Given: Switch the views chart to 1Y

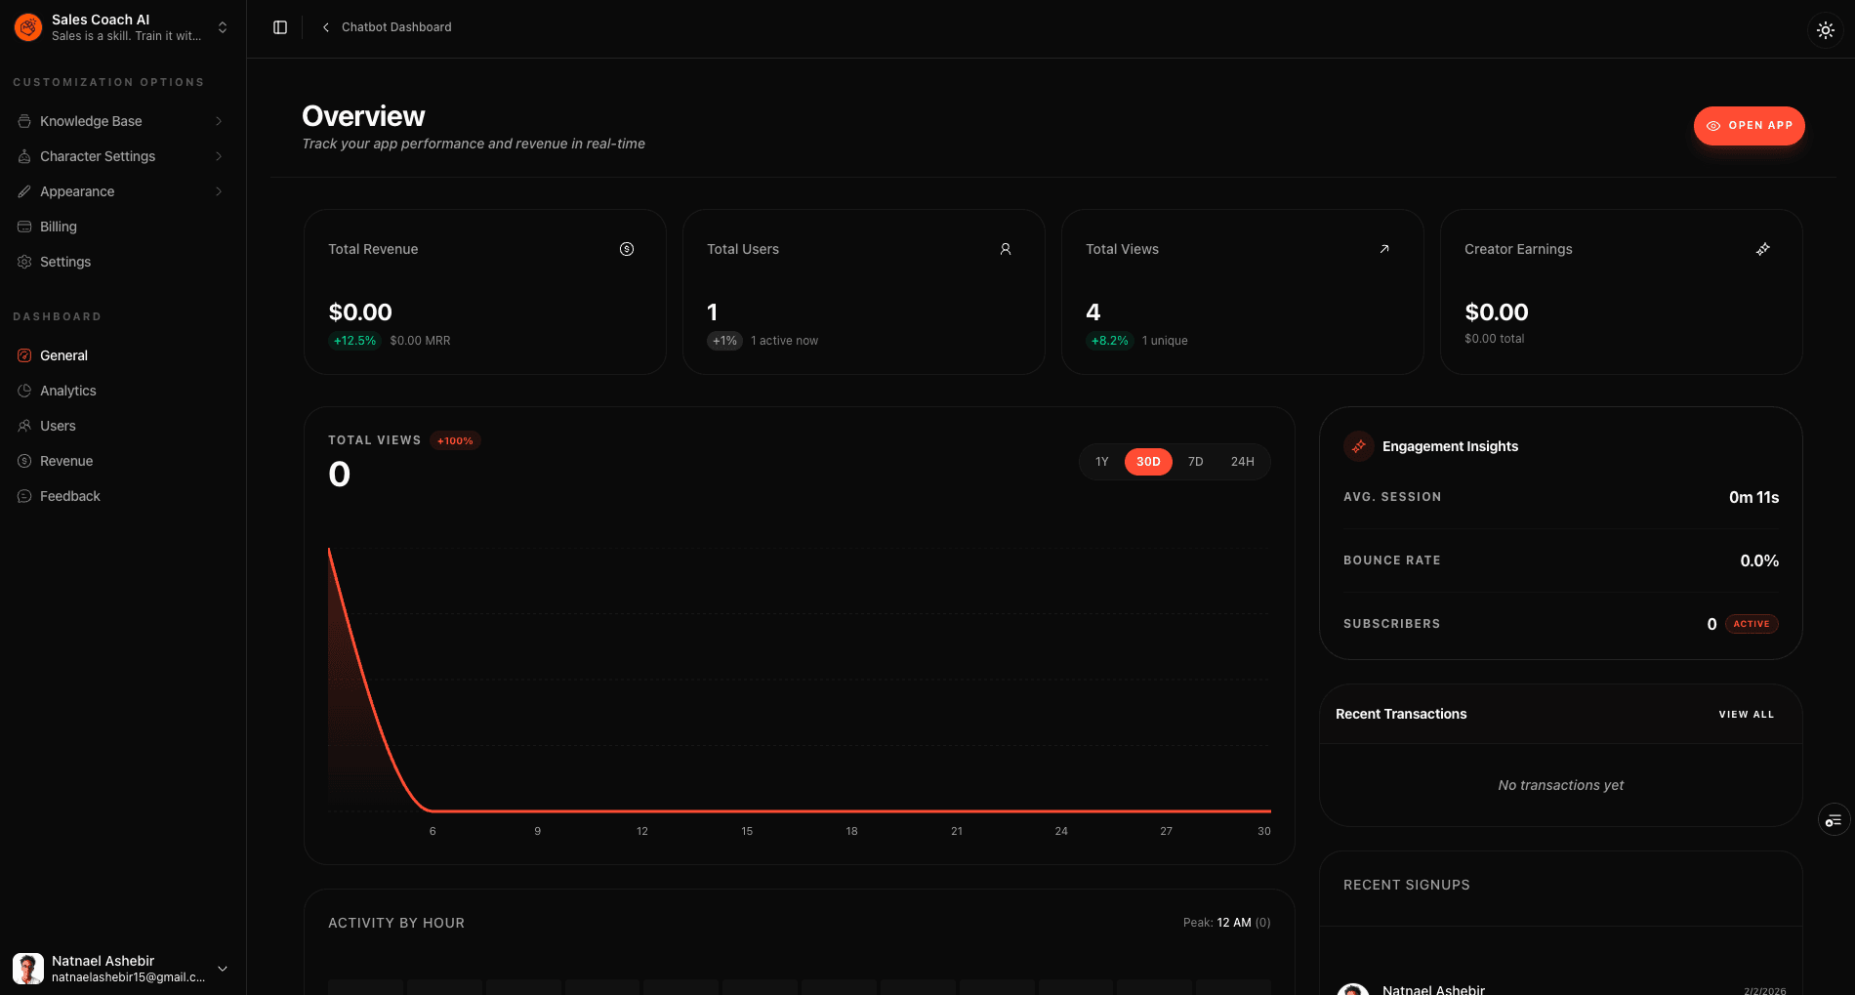Looking at the screenshot, I should tap(1101, 461).
